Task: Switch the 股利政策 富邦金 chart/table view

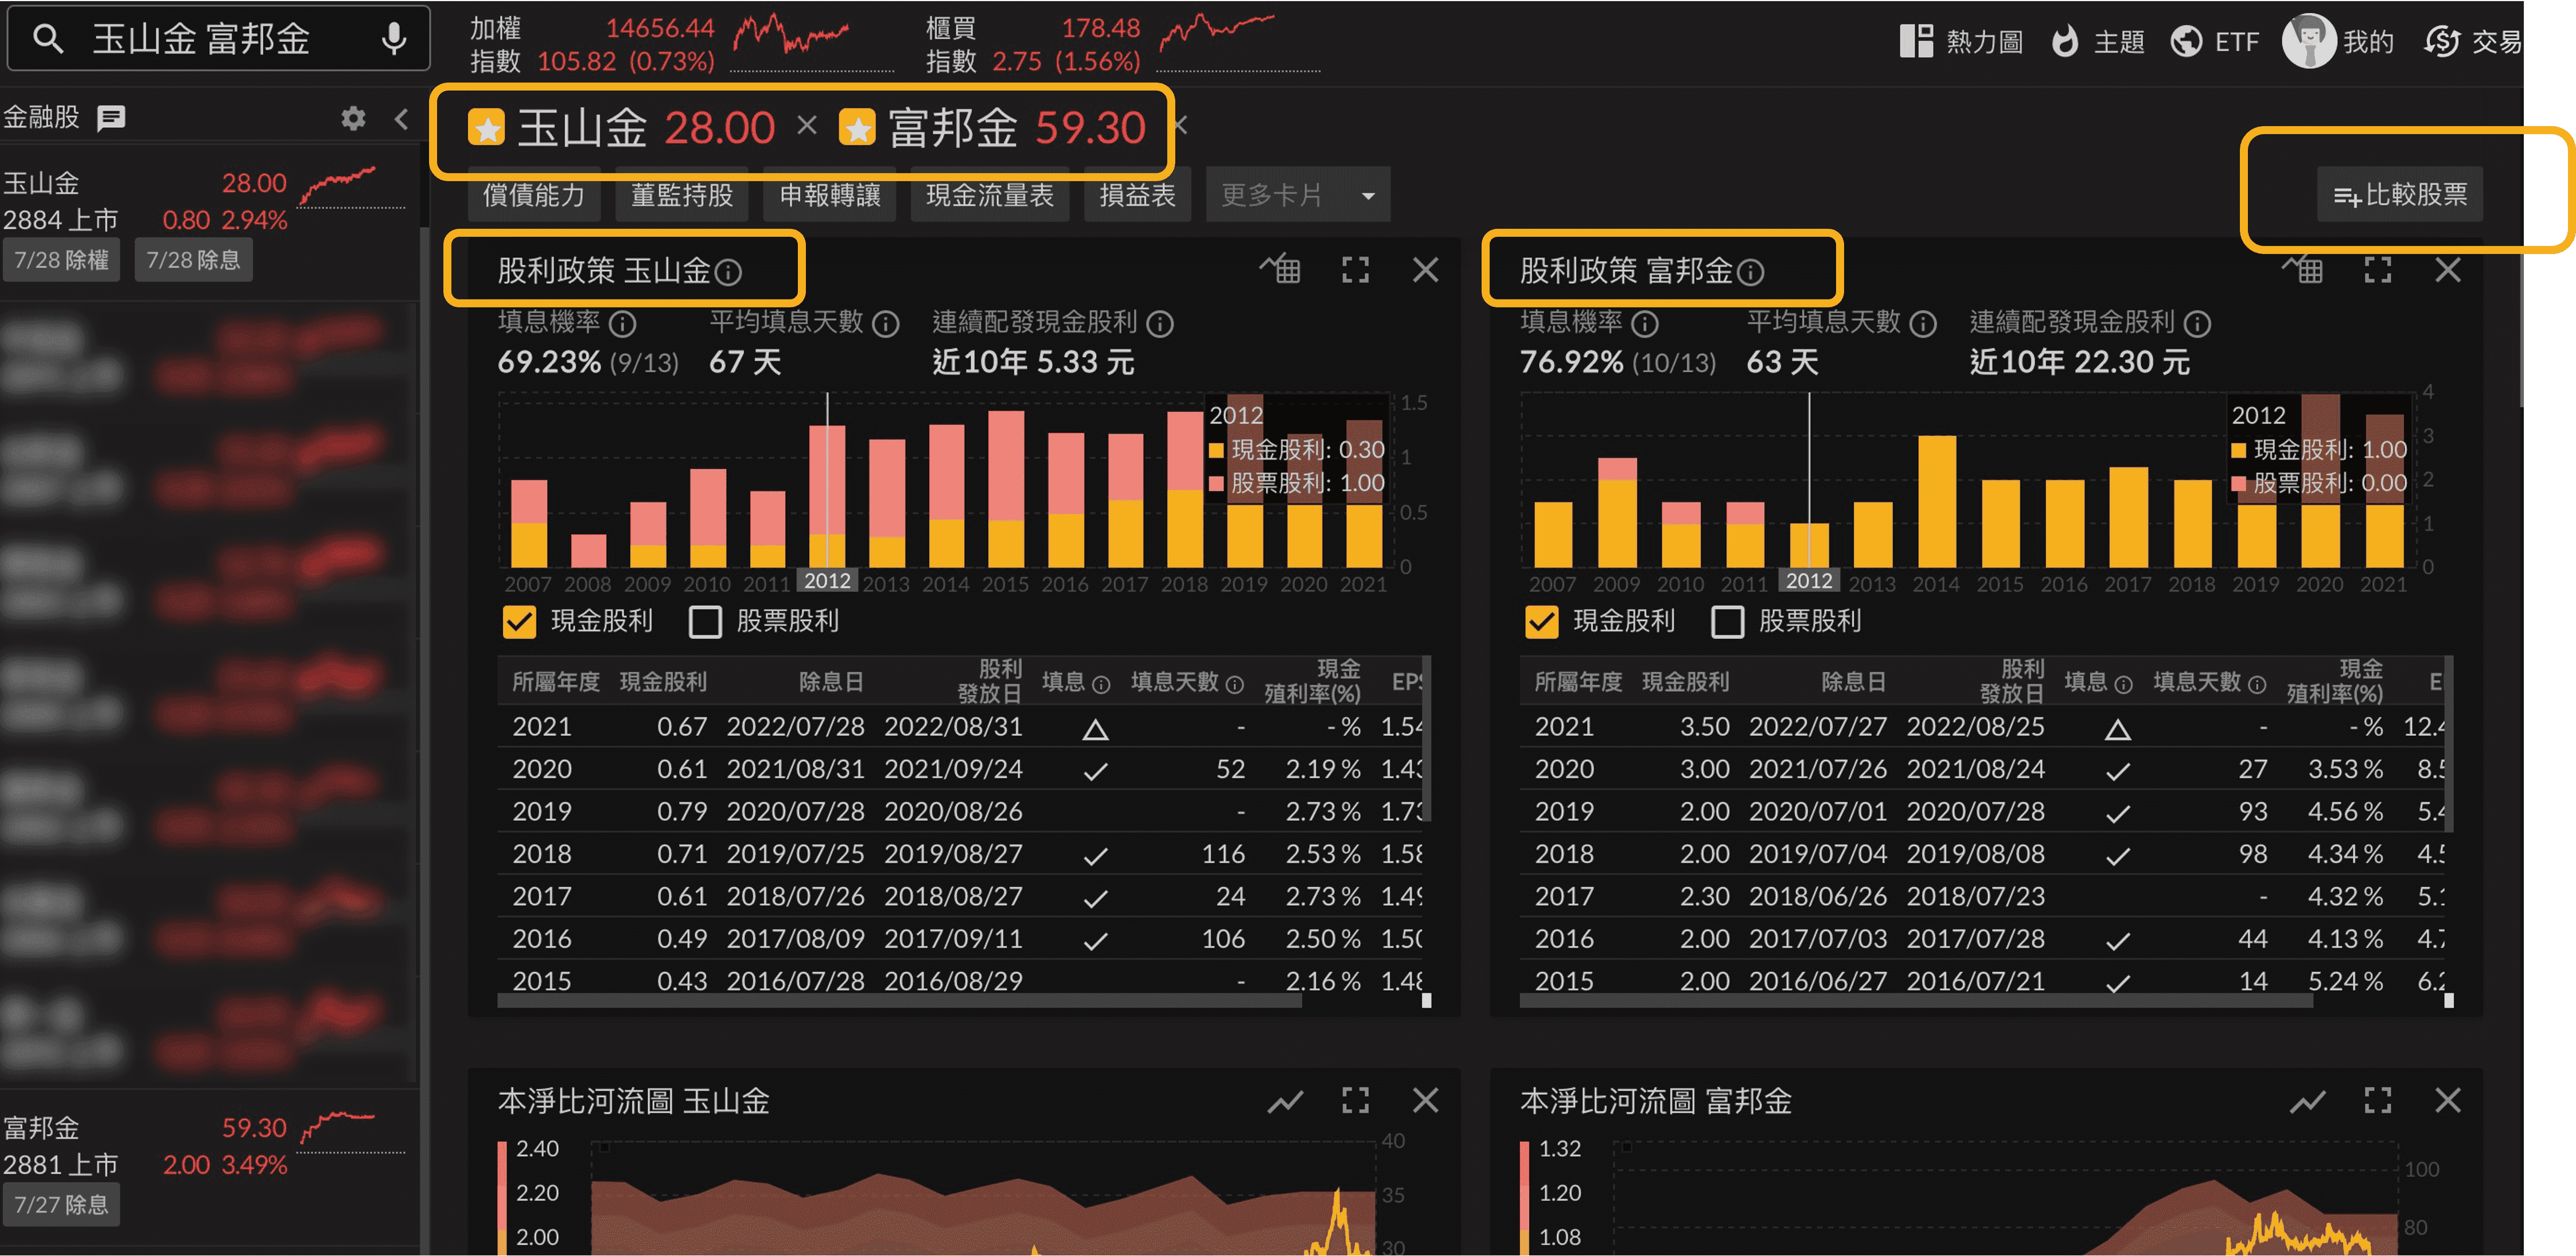Action: point(2302,269)
